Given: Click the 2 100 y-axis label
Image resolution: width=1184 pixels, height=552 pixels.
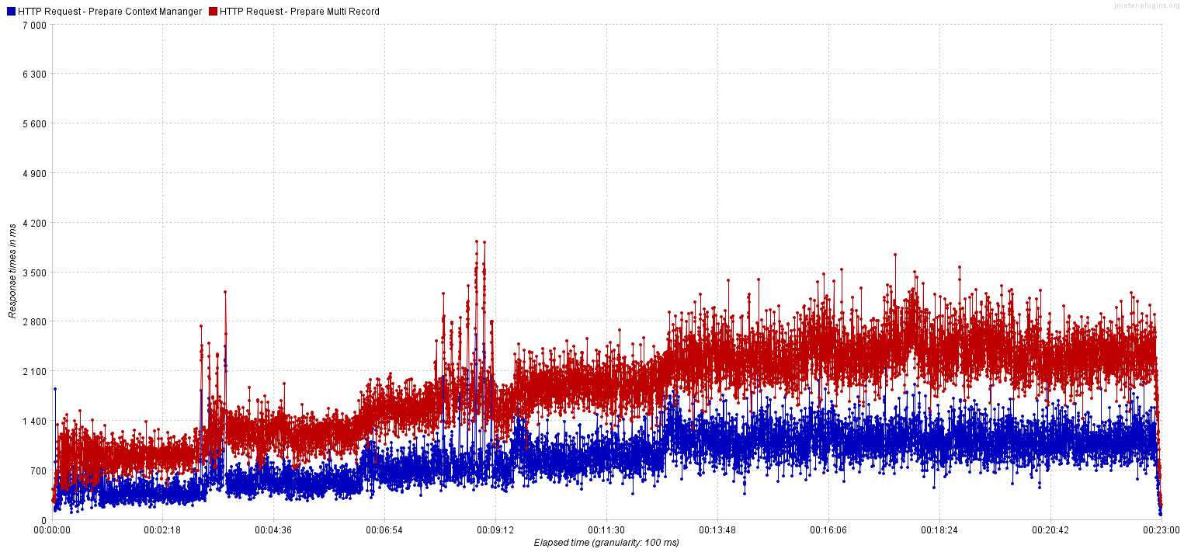Looking at the screenshot, I should 34,371.
